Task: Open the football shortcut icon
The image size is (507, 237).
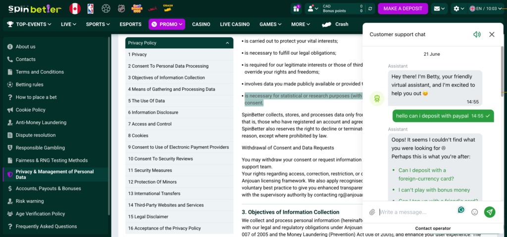Action: point(106,9)
